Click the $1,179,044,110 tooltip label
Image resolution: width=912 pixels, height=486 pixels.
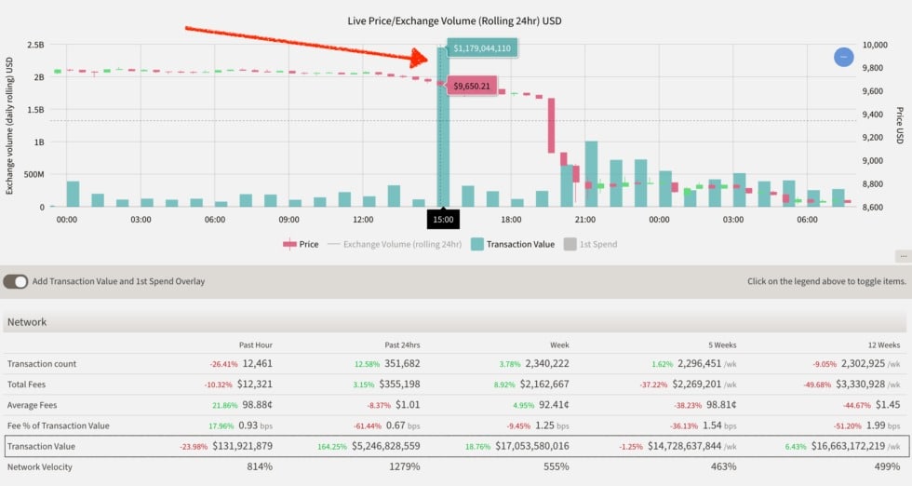pyautogui.click(x=482, y=48)
